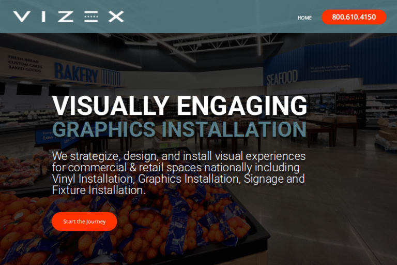397x265 pixels.
Task: Click the SEAFOOD sign in the background photo
Action: [282, 78]
